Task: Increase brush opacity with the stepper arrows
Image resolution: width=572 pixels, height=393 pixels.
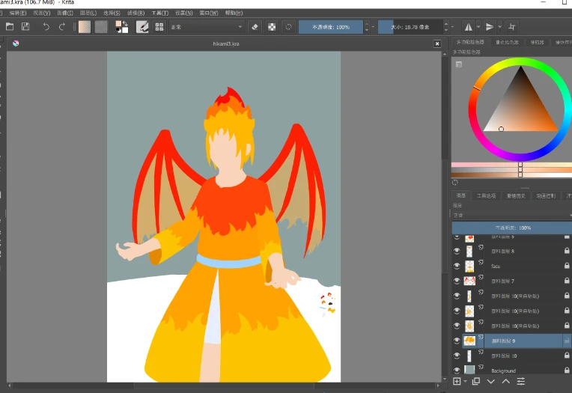Action: click(x=367, y=24)
